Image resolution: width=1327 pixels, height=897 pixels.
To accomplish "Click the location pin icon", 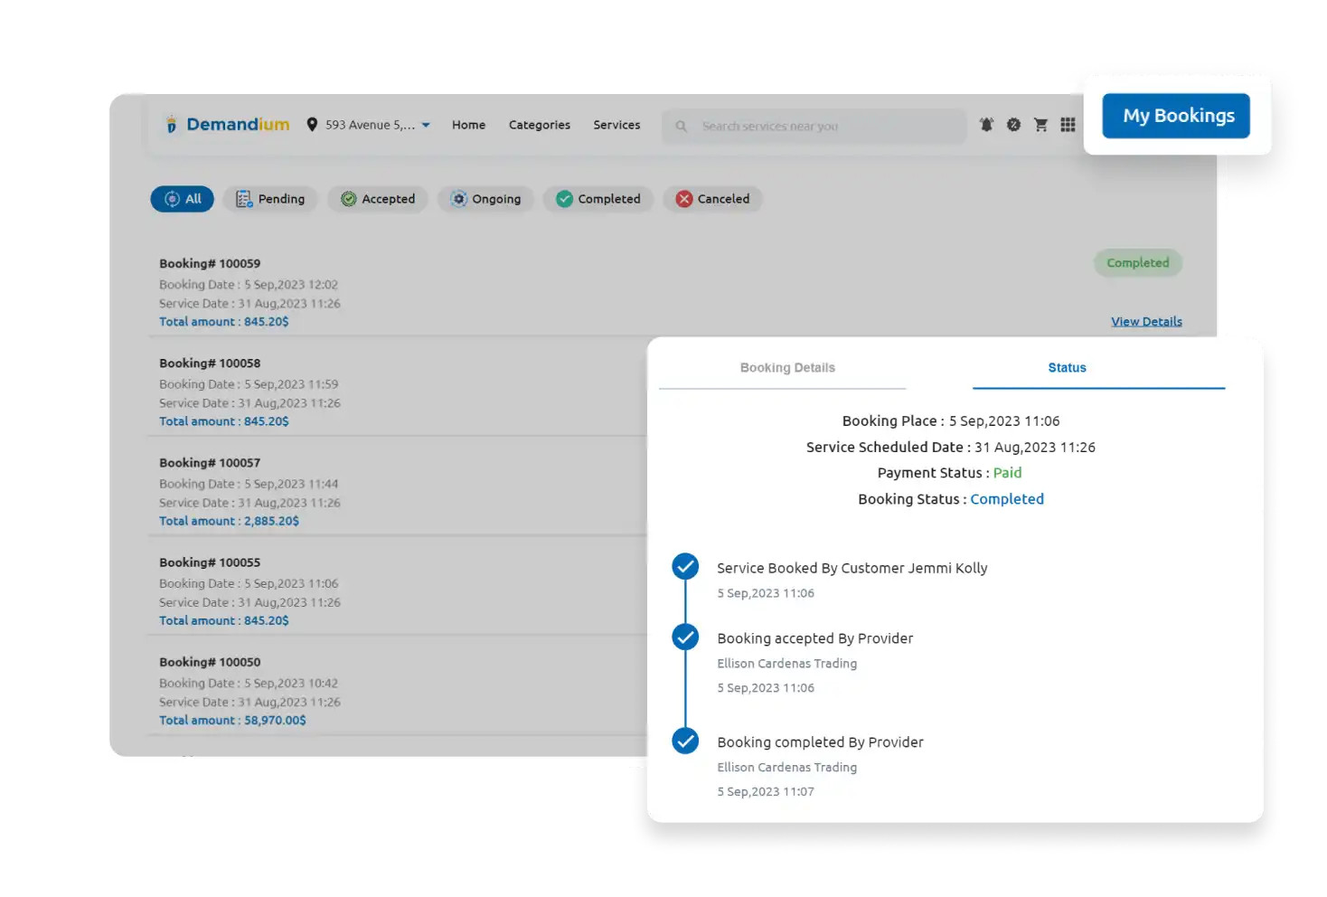I will point(312,125).
